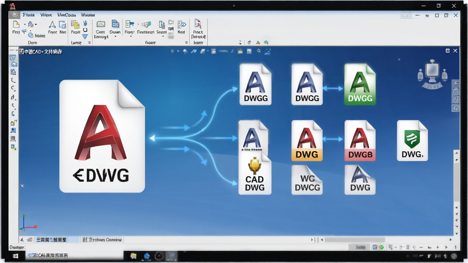468x263 pixels.
Task: Click the blue app icon in taskbar
Action: pyautogui.click(x=147, y=256)
